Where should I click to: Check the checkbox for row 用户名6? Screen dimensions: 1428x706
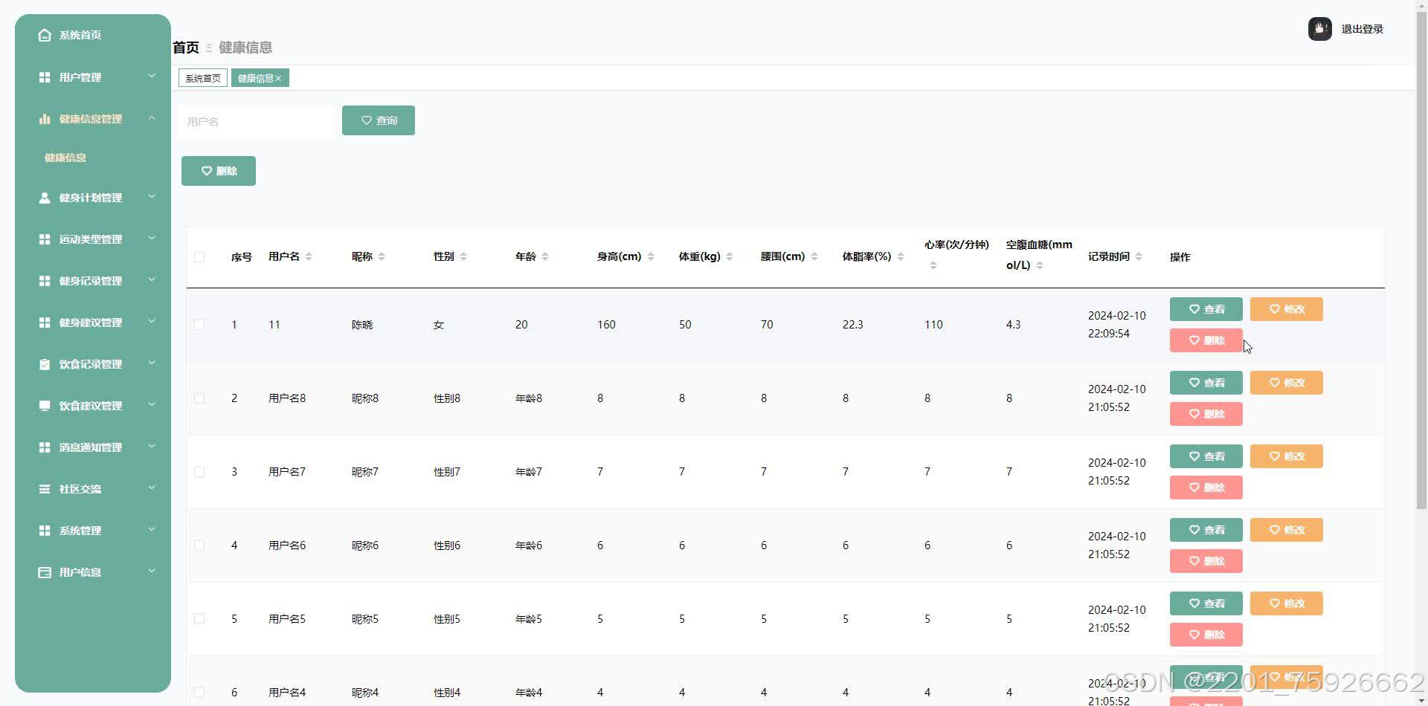coord(199,545)
